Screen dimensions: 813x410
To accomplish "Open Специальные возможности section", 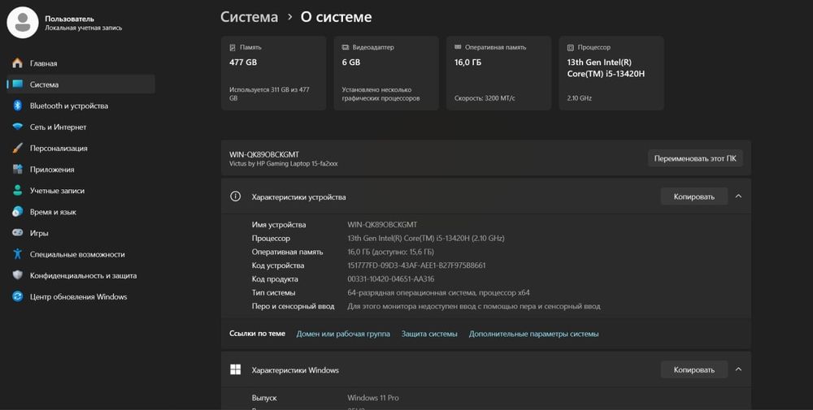I will [x=80, y=254].
